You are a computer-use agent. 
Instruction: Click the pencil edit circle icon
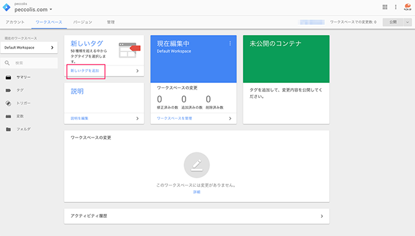click(196, 165)
